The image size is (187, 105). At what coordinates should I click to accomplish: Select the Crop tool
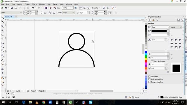pyautogui.click(x=2, y=26)
